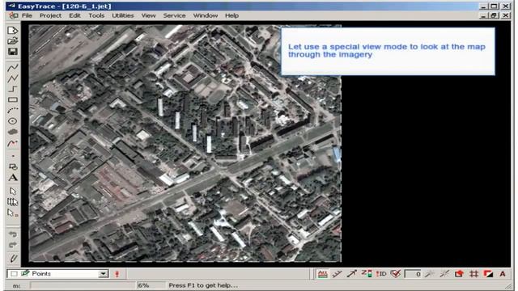Open the Points layer dropdown arrow
518x291 pixels.
click(104, 274)
